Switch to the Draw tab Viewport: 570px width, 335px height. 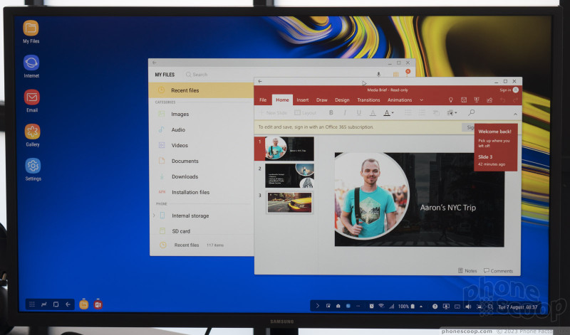322,100
